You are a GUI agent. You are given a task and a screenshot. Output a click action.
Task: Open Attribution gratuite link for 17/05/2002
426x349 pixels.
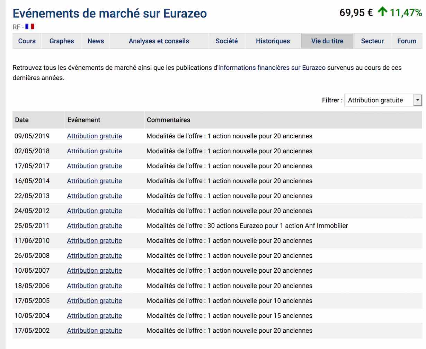[x=95, y=330]
